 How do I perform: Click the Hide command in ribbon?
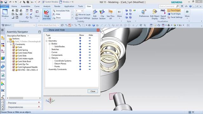click(x=56, y=14)
